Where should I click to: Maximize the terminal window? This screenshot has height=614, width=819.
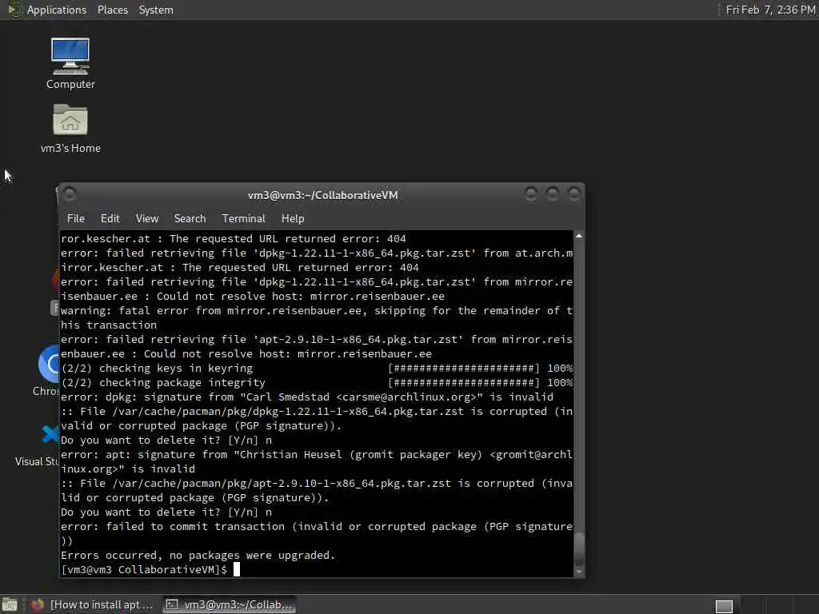552,194
